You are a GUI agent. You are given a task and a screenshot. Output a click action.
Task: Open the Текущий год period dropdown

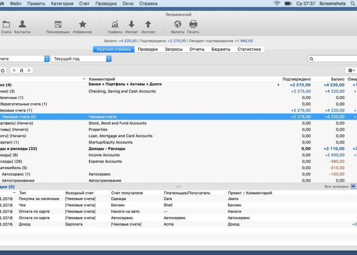pos(82,59)
